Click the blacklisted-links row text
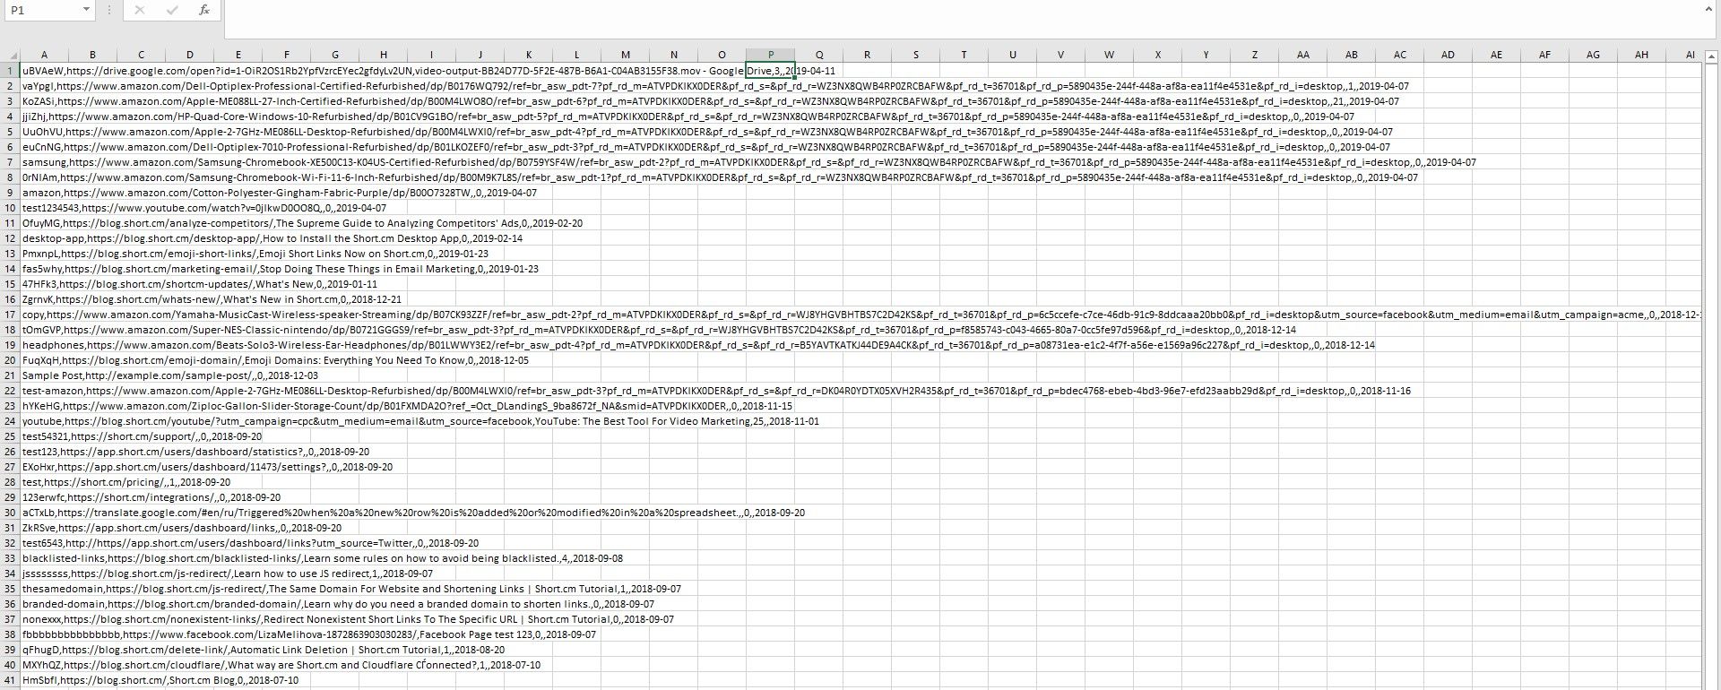1721x690 pixels. click(x=323, y=558)
